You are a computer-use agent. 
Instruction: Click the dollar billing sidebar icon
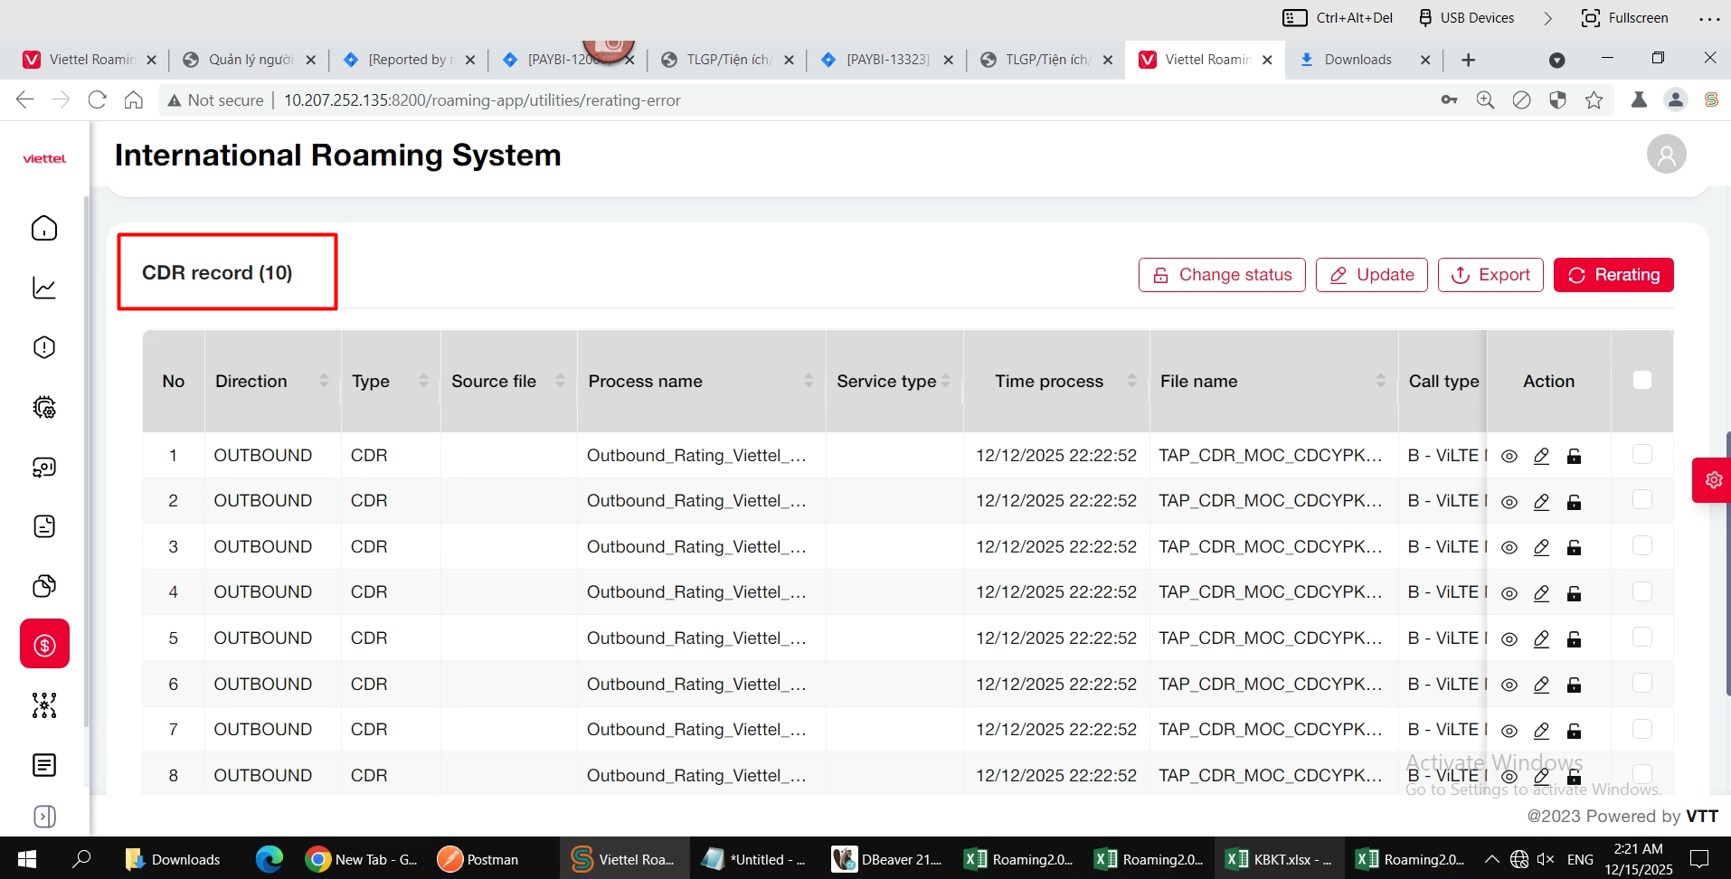pos(44,645)
